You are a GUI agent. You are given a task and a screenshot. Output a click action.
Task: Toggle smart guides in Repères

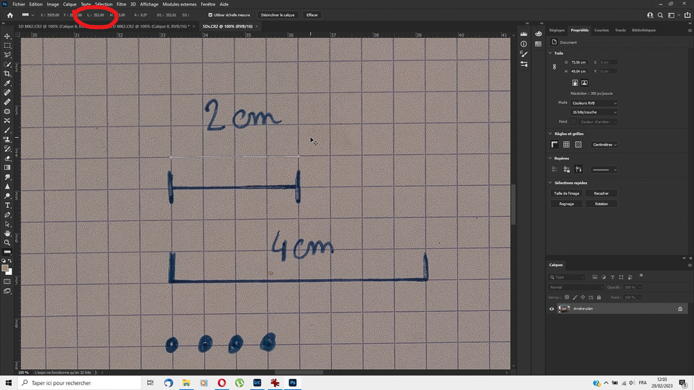(x=579, y=169)
